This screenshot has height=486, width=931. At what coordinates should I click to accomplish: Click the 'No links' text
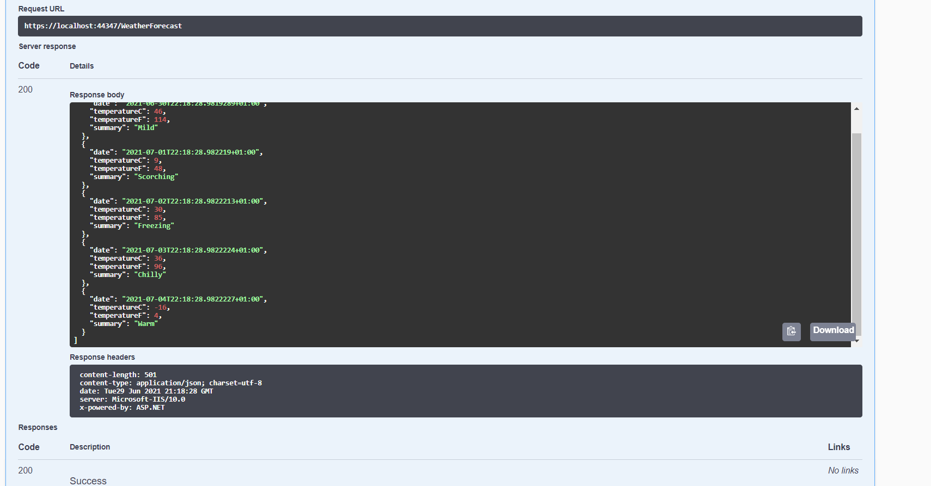tap(843, 470)
